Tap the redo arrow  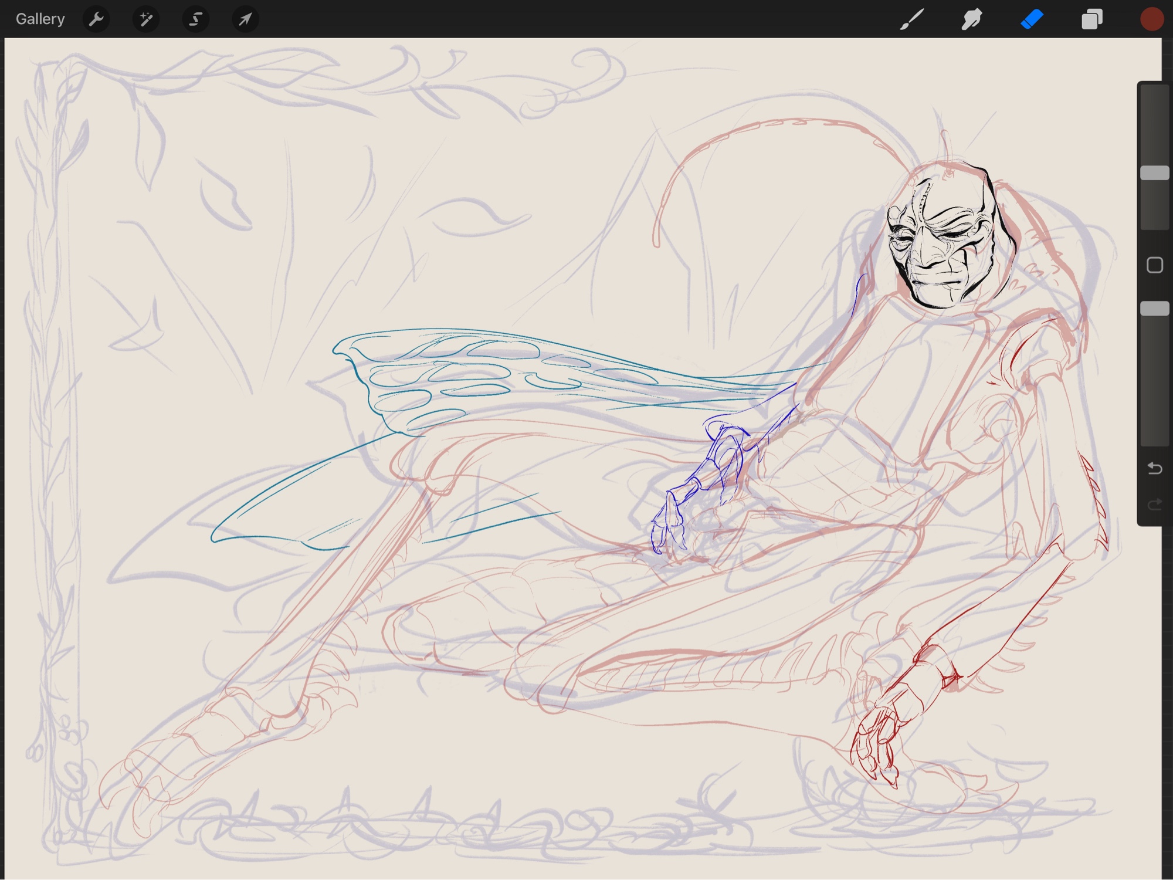(x=1154, y=505)
